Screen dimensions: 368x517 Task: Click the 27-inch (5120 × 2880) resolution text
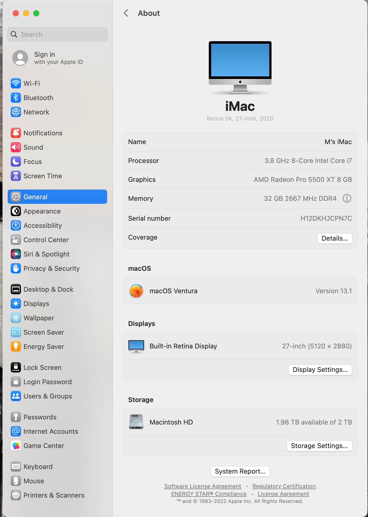coord(317,346)
